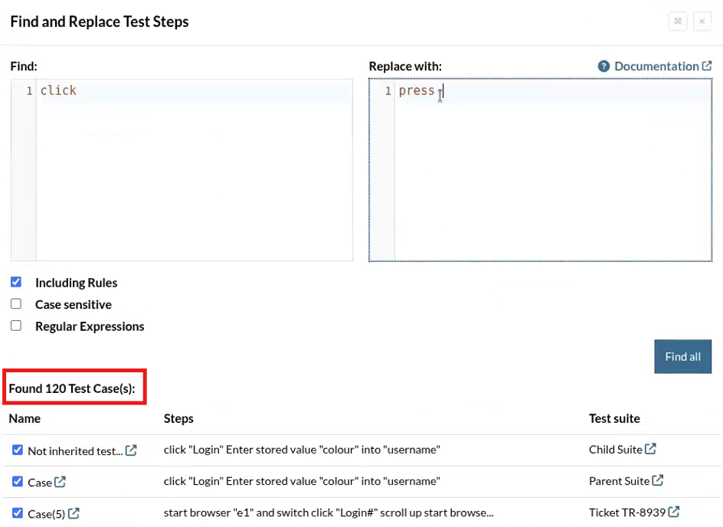Open the Documentation link

coord(656,67)
